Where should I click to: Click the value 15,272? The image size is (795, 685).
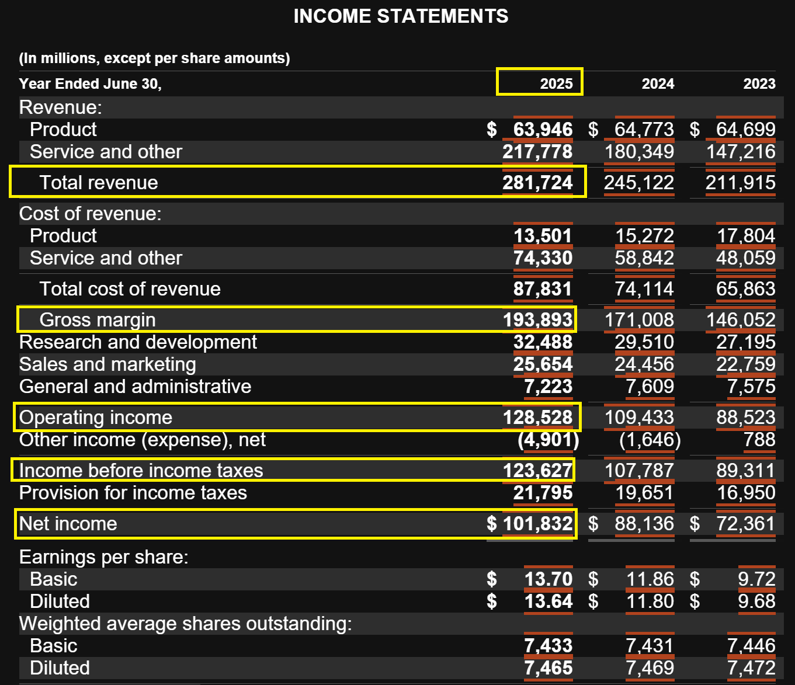click(644, 235)
